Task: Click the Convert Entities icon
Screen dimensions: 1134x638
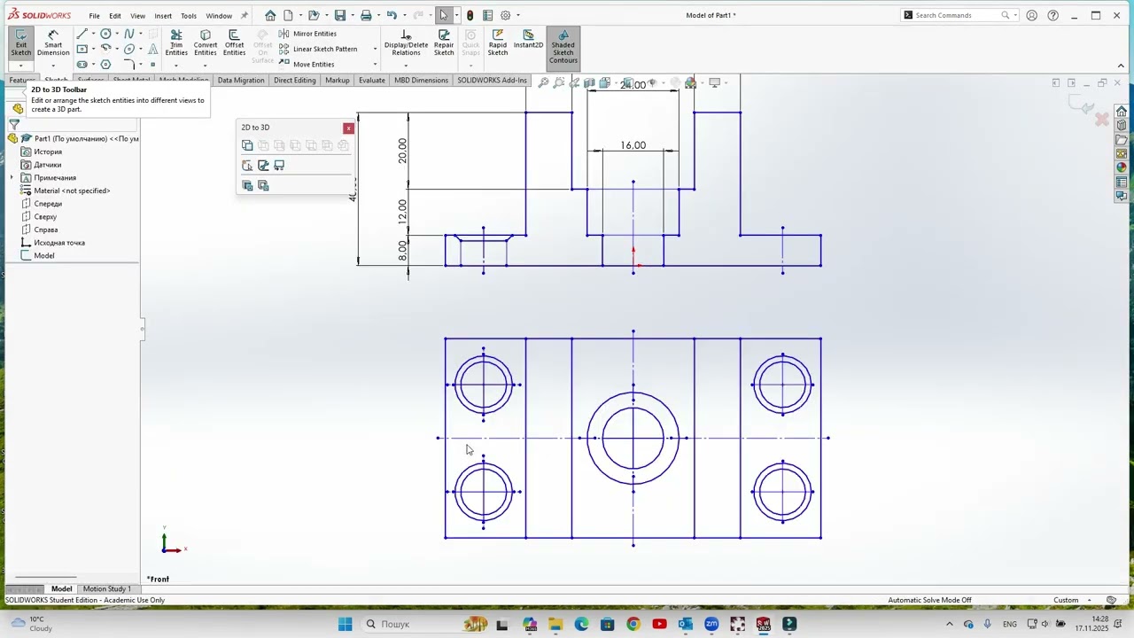Action: tap(206, 42)
